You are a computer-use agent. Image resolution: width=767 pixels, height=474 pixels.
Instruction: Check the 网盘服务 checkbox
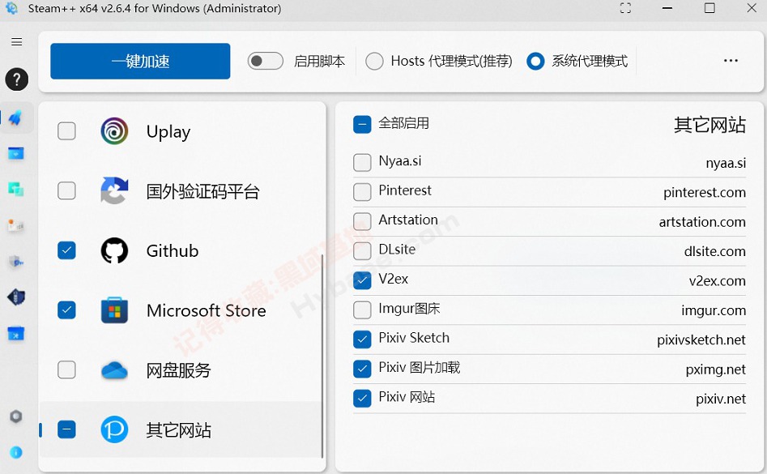point(66,369)
